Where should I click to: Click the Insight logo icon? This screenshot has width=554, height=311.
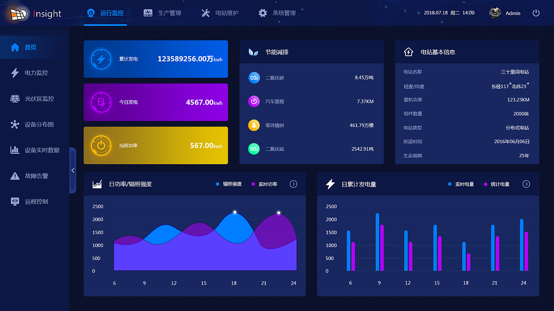[x=19, y=14]
